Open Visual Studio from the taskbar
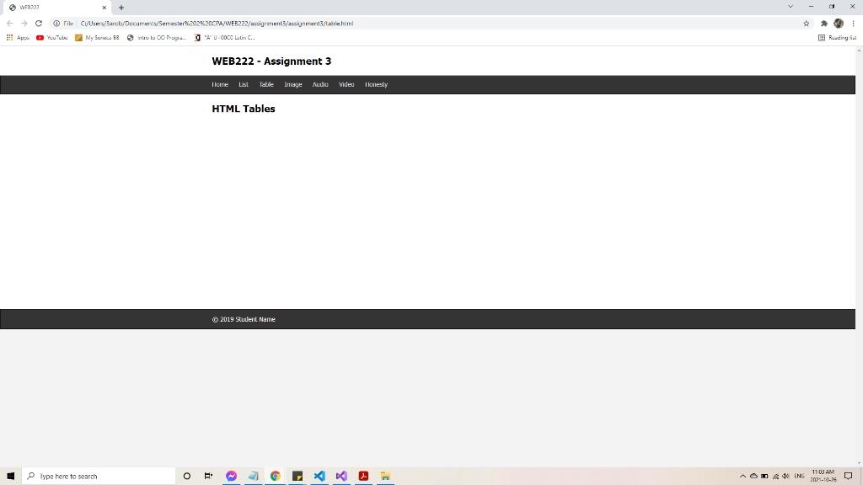The width and height of the screenshot is (863, 485). [341, 476]
